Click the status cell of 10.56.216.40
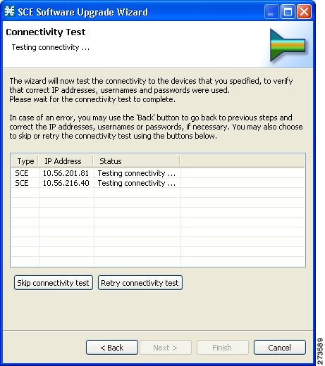 coord(137,183)
